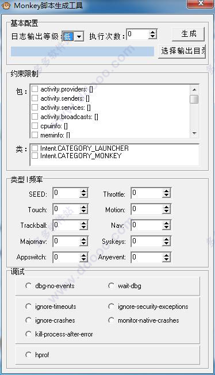The image size is (215, 375).
Task: Click the SEED value field
Action: tap(66, 193)
